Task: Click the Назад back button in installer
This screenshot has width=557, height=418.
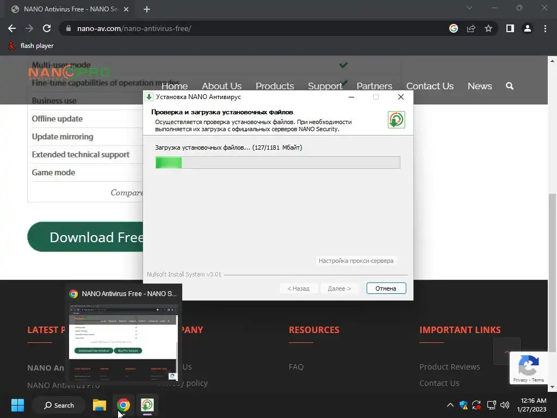Action: click(299, 288)
